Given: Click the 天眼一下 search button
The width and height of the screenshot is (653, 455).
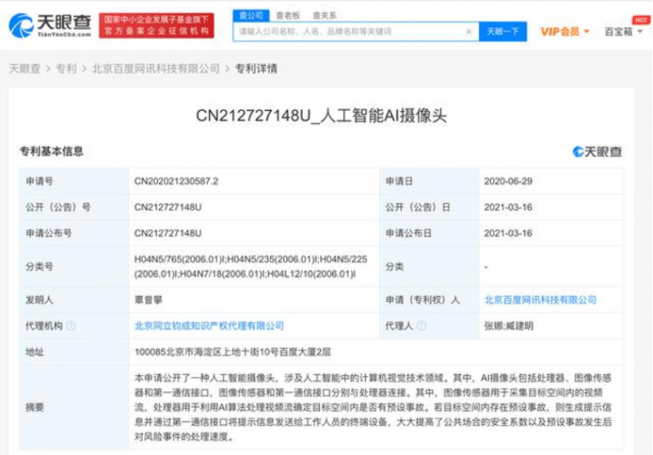Looking at the screenshot, I should click(x=503, y=32).
